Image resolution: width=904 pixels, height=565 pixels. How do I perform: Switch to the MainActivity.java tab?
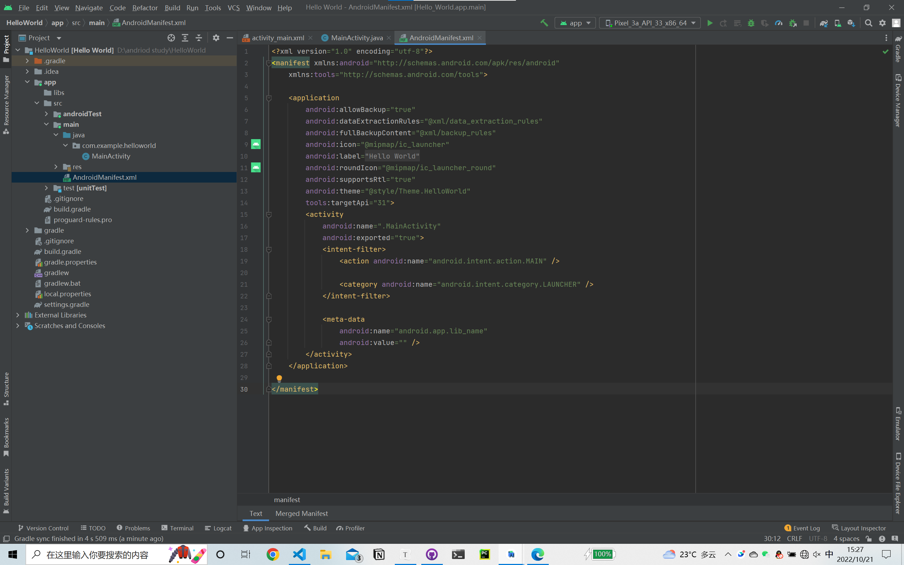356,38
